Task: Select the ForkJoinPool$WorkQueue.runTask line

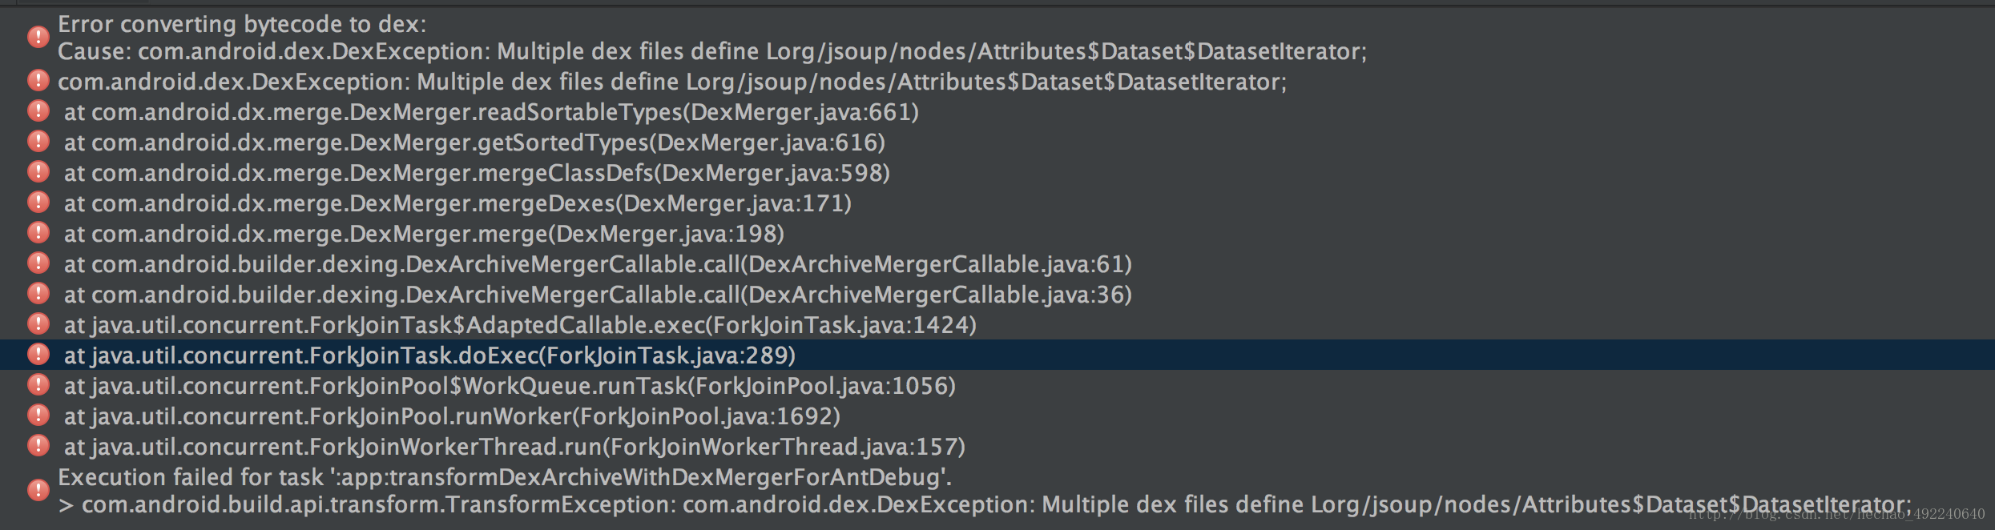Action: tap(510, 386)
